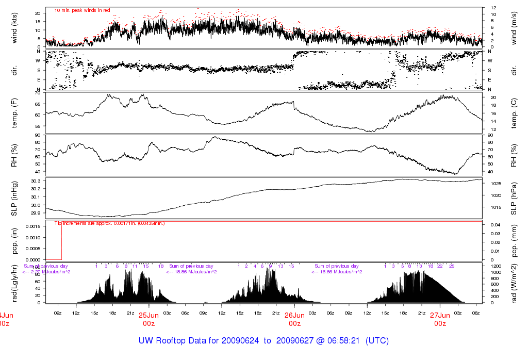The height and width of the screenshot is (361, 528).
Task: Select the 'rad (W/m^2)' axis label
Action: point(514,284)
